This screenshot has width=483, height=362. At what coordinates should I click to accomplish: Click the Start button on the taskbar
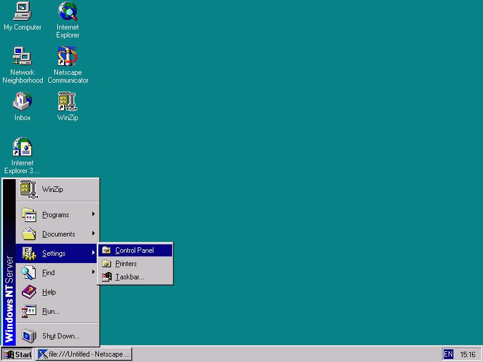click(18, 354)
